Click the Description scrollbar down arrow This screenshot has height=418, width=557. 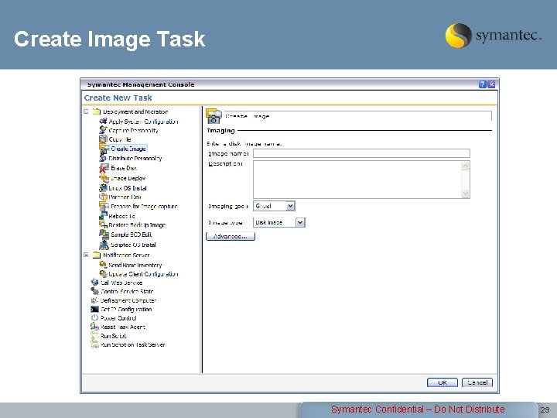point(466,194)
